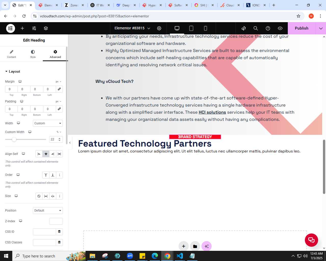The width and height of the screenshot is (326, 261).
Task: Open the What's New notifications icon
Action: pyautogui.click(x=243, y=28)
